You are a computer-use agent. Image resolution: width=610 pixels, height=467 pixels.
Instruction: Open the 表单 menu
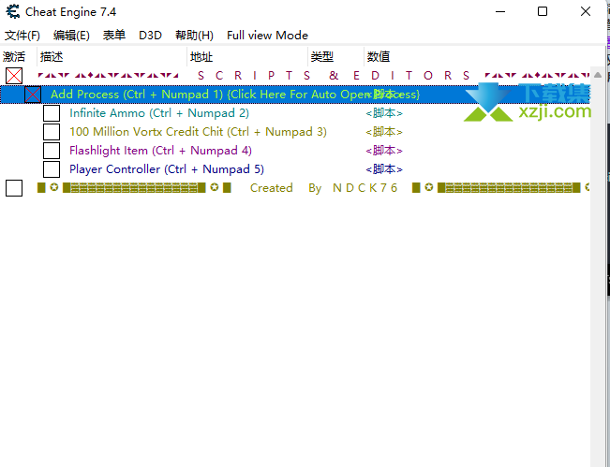114,36
